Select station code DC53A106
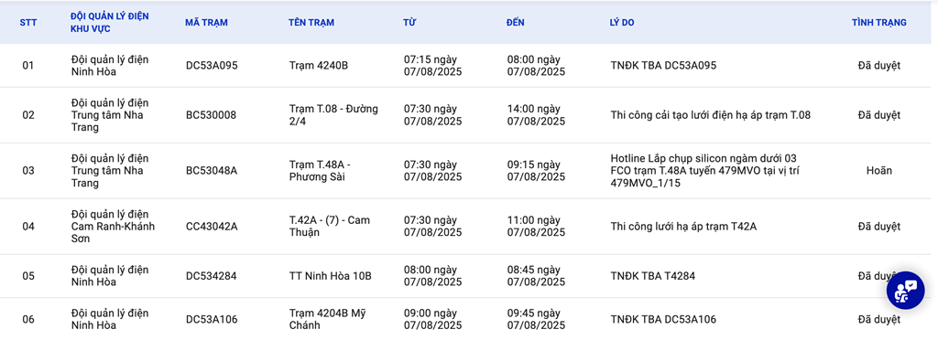 click(x=212, y=320)
